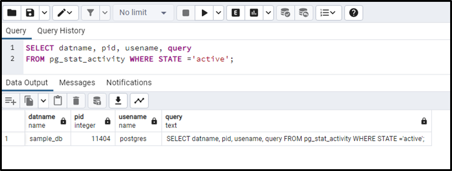
Task: Click the lock icon in usename column
Action: pyautogui.click(x=154, y=121)
